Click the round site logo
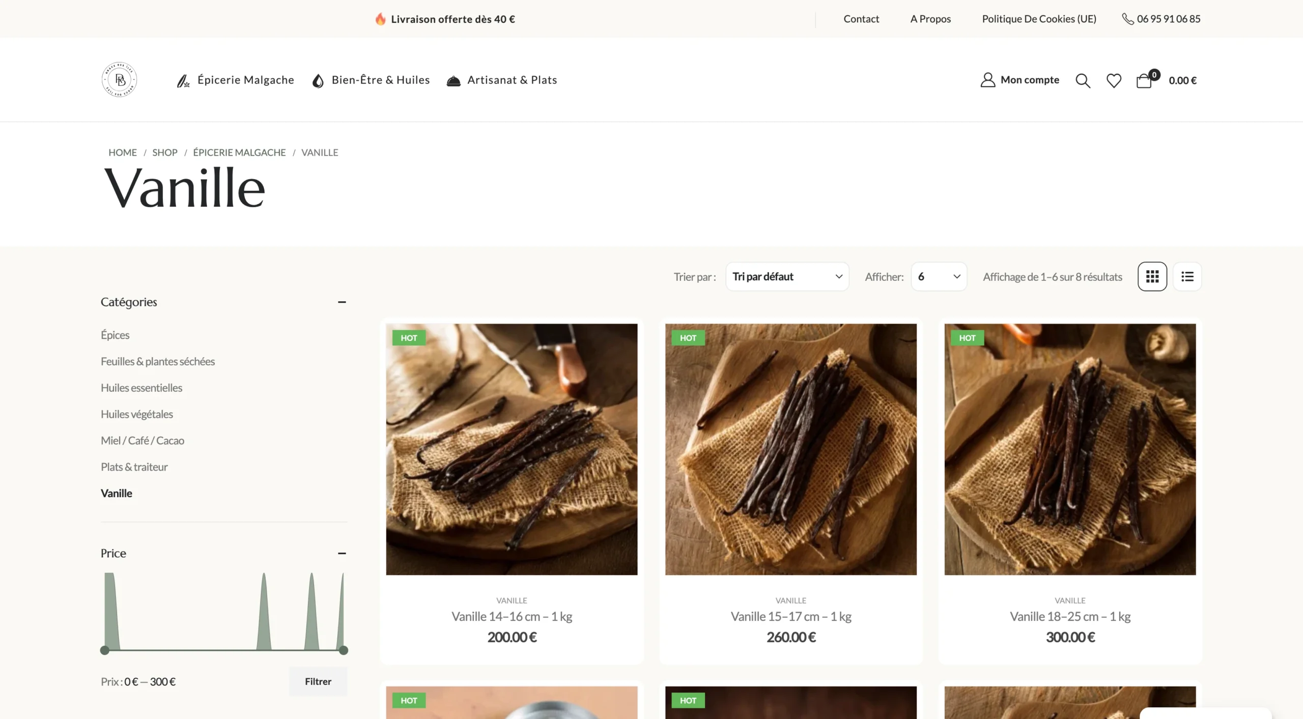 point(119,80)
